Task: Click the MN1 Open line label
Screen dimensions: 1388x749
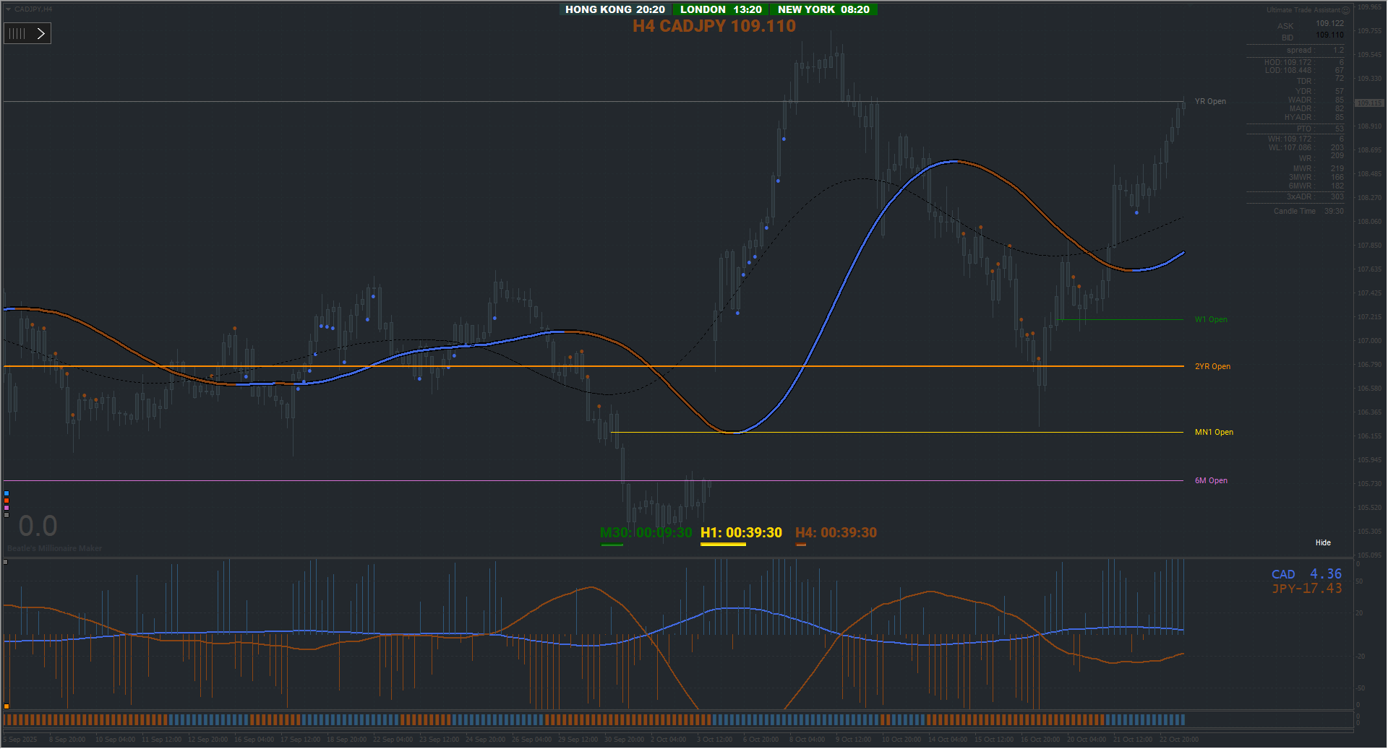Action: (x=1214, y=433)
